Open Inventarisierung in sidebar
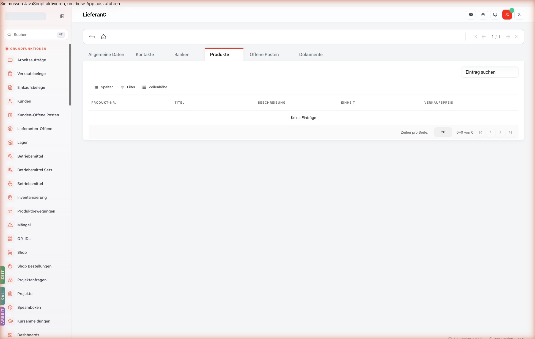Screen dimensions: 535x339 pos(36,197)
